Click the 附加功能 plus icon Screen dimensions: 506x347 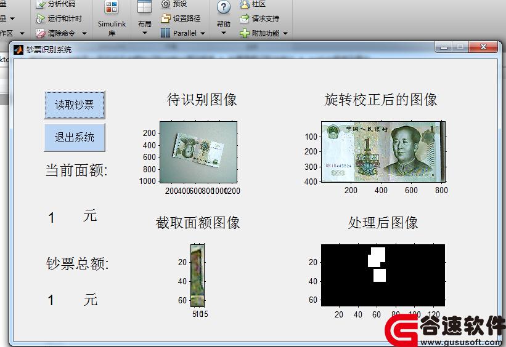[245, 33]
